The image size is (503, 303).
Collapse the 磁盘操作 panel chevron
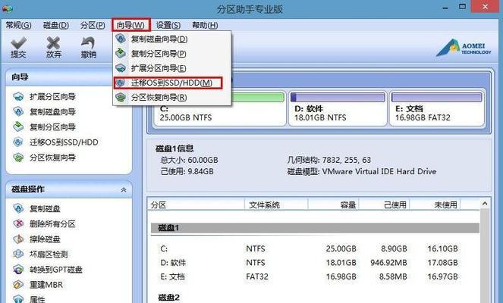click(124, 189)
